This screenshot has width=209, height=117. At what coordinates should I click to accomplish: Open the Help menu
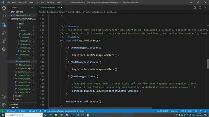59,2
